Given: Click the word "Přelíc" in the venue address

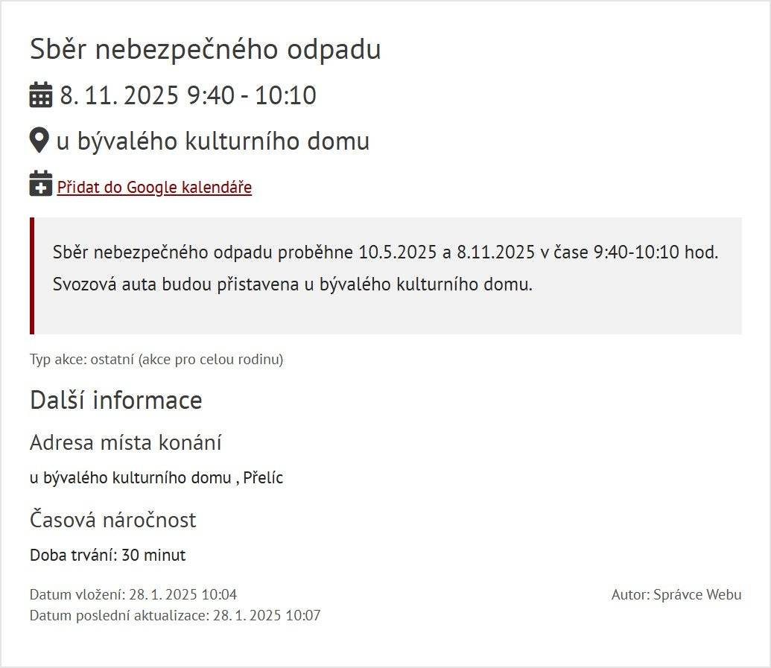Looking at the screenshot, I should click(x=261, y=477).
